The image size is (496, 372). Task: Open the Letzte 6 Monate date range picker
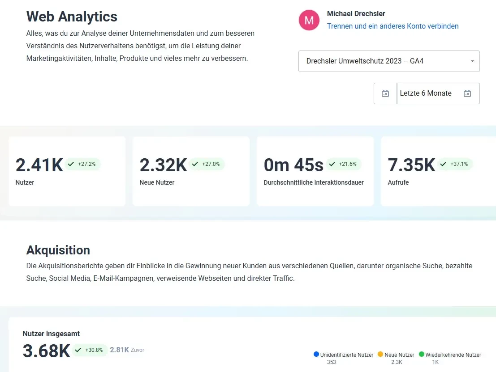click(426, 93)
